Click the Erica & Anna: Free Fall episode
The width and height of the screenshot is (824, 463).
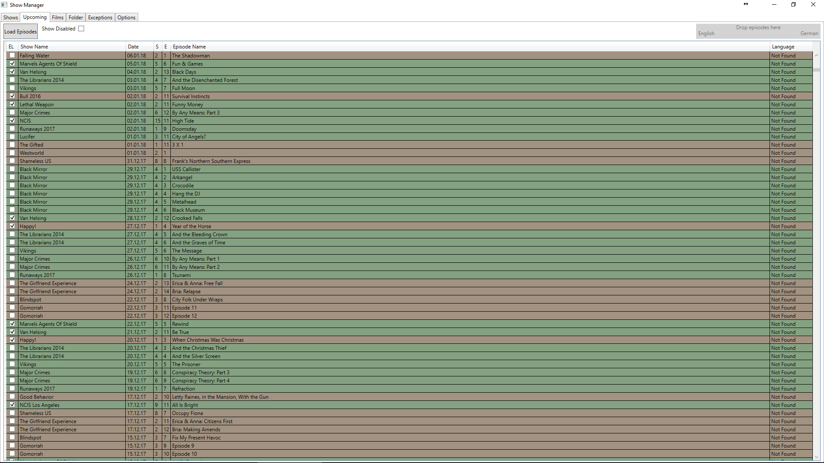(197, 283)
